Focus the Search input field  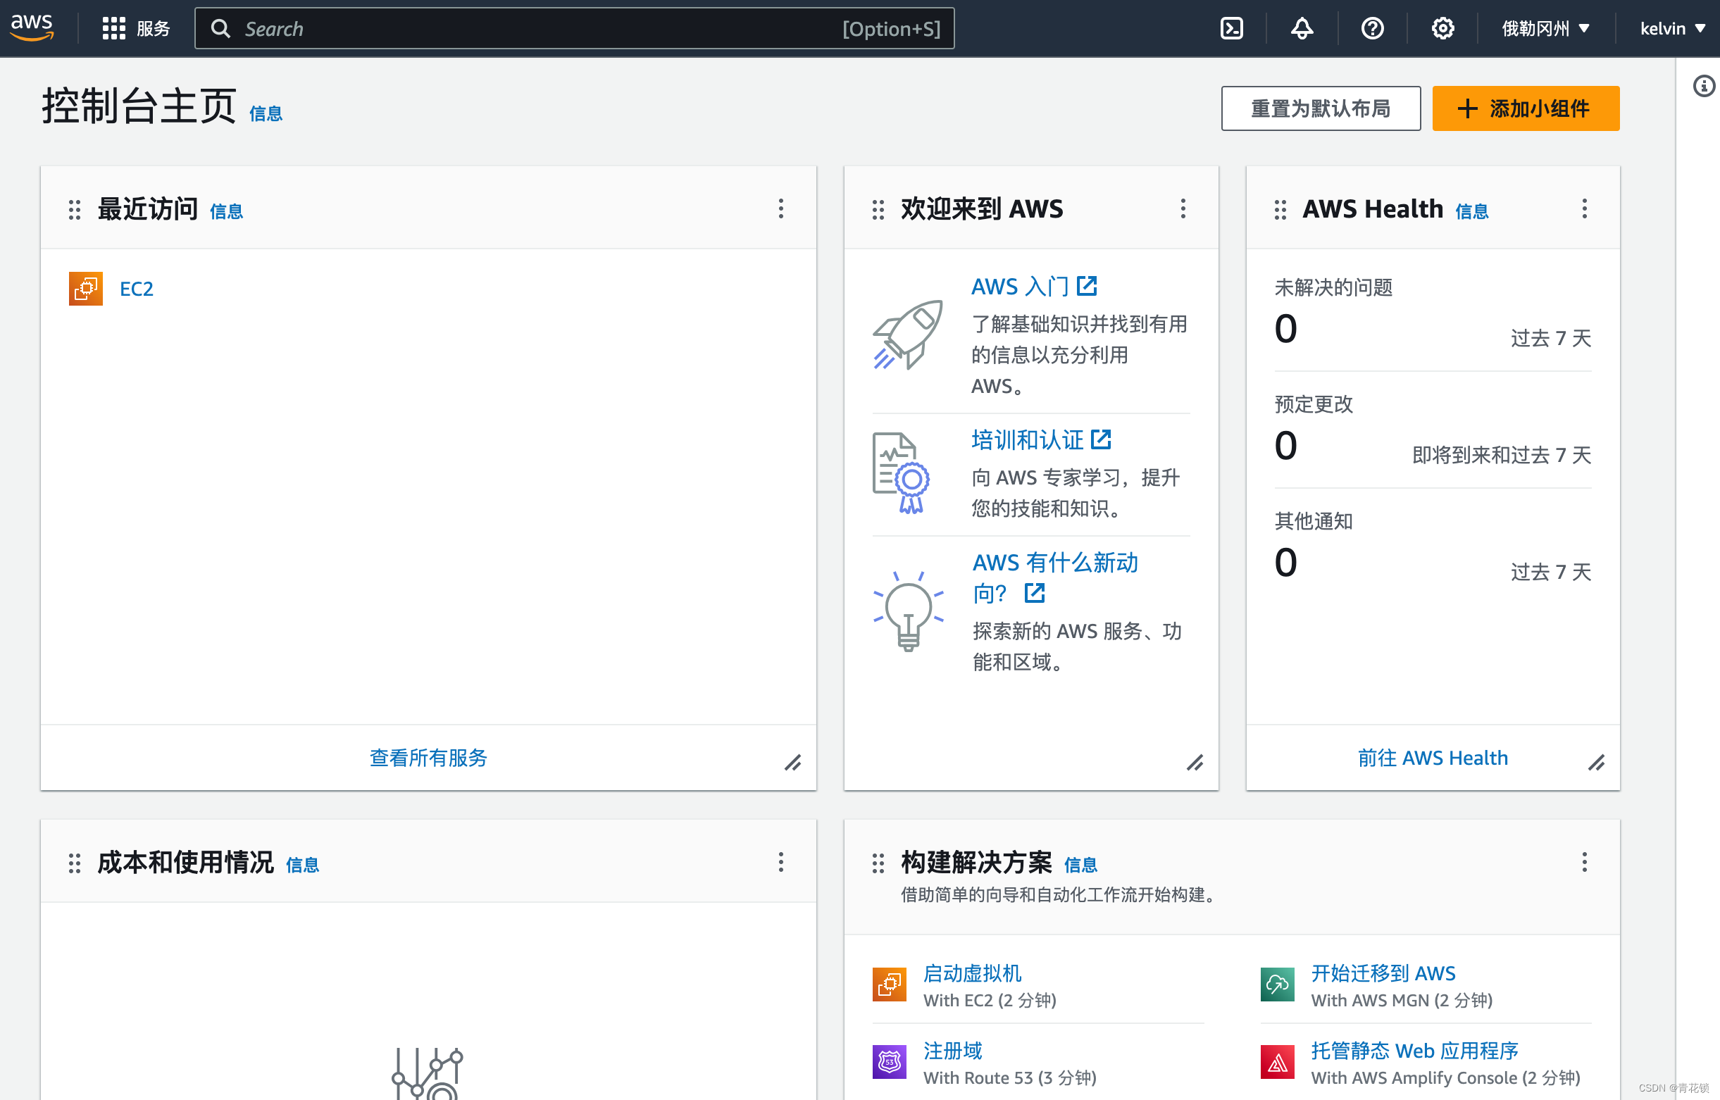[574, 29]
